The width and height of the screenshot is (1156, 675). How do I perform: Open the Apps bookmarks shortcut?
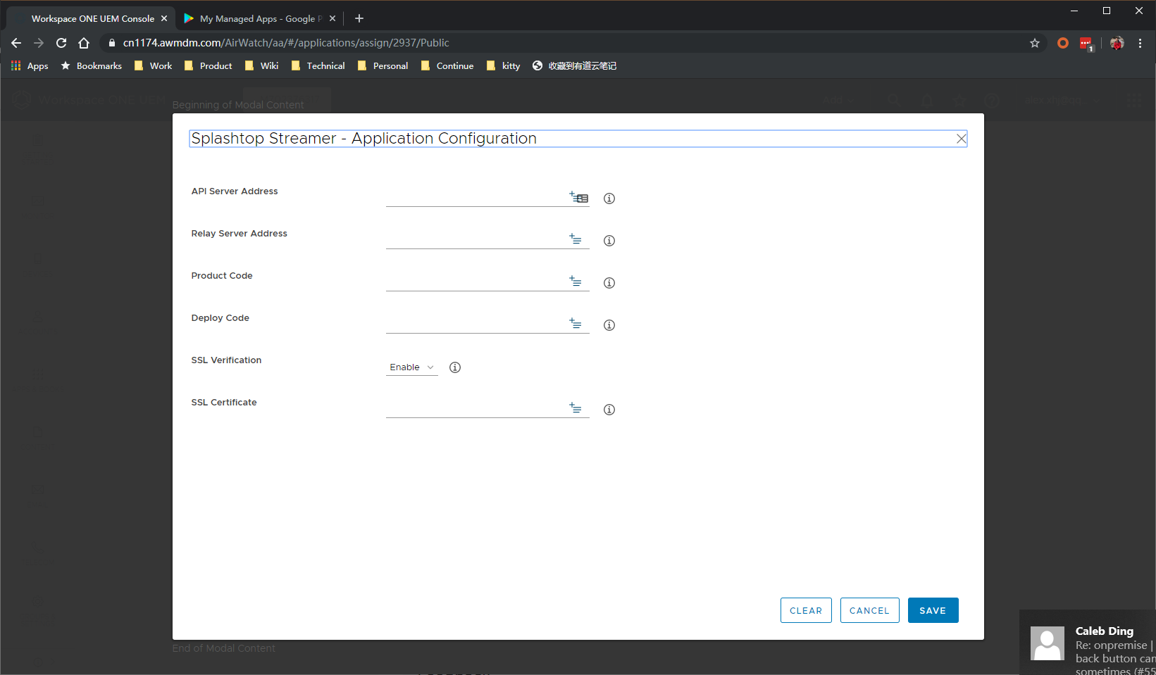30,65
